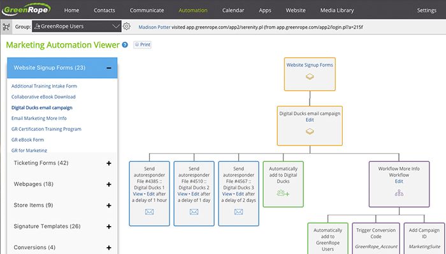
Task: Click add-people icon in Automatically add to Digital Ducks
Action: (283, 193)
